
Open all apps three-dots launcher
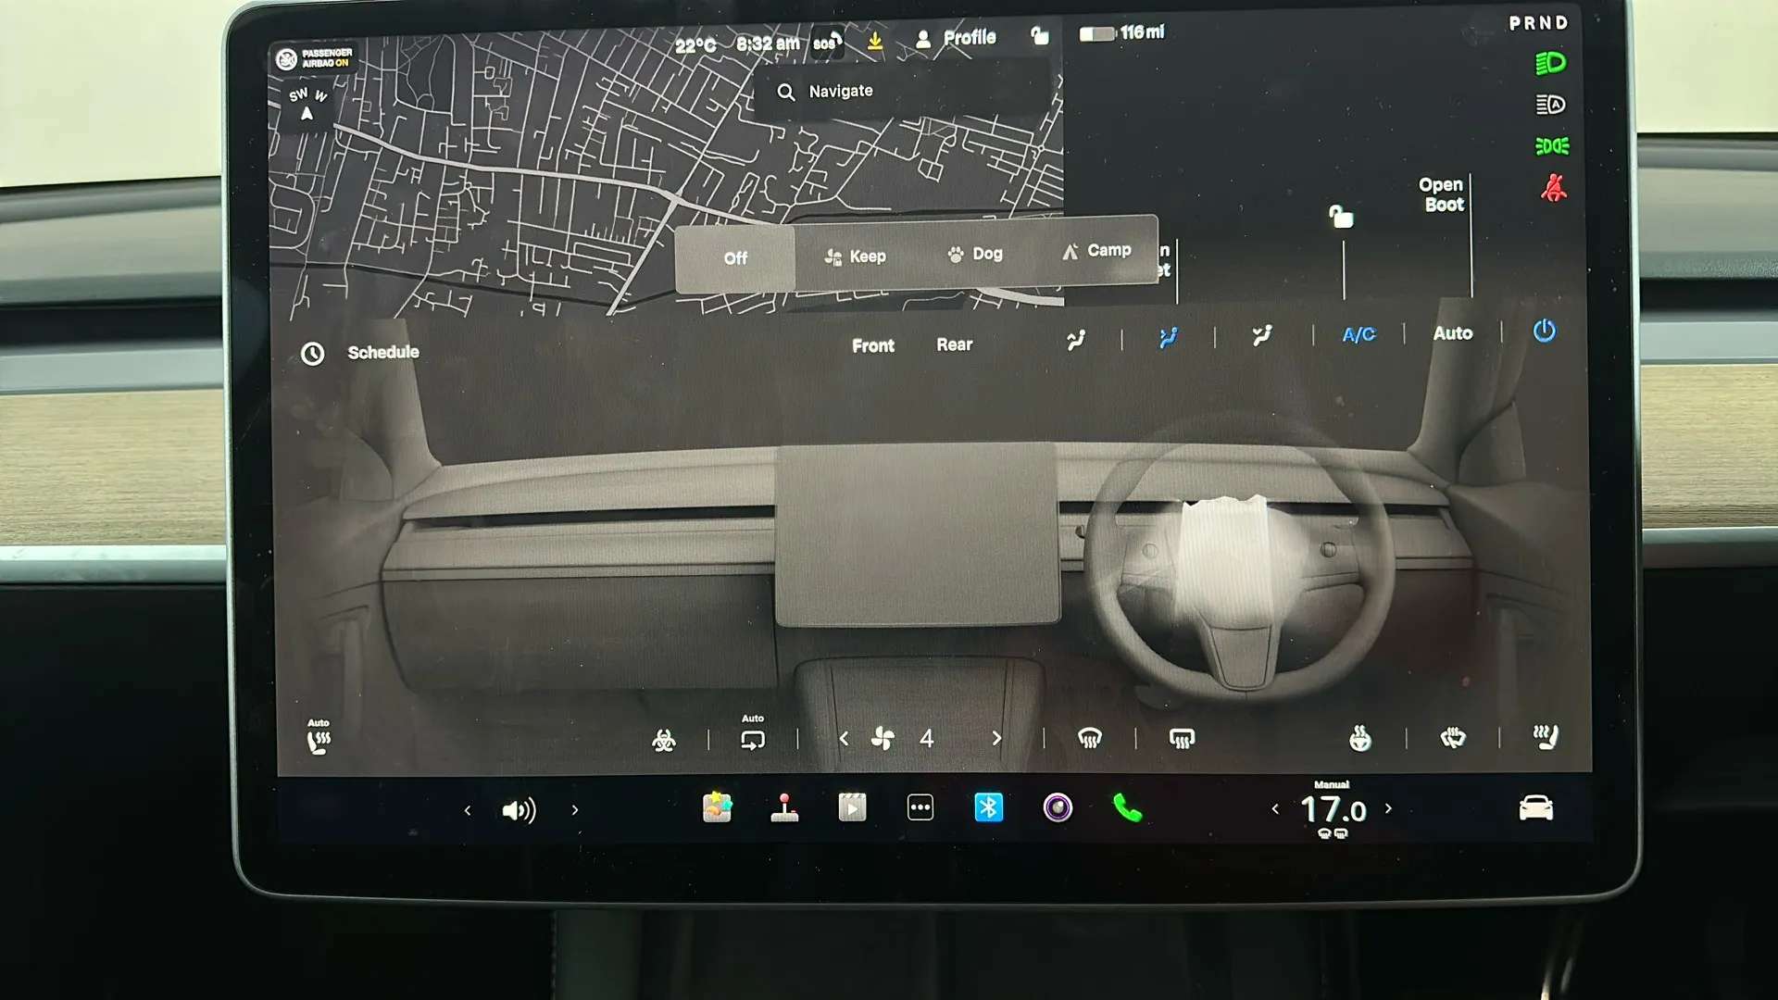tap(920, 808)
